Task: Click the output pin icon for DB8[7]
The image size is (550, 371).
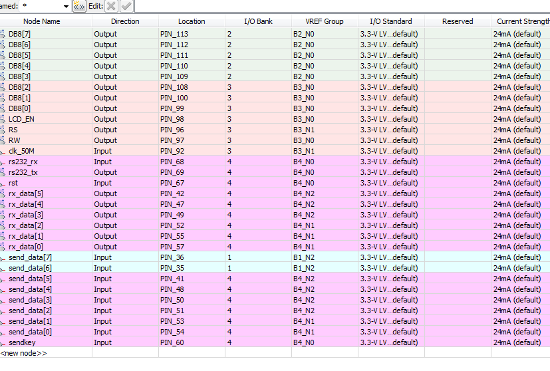Action: click(x=3, y=34)
